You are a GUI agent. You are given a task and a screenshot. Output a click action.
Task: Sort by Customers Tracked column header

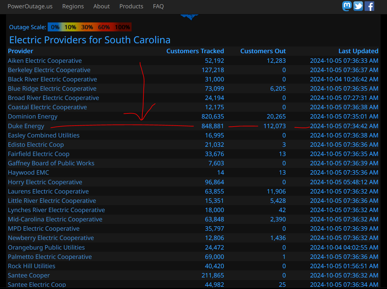[195, 51]
